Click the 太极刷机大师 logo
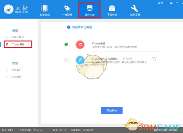The height and width of the screenshot is (133, 183). [x=16, y=9]
